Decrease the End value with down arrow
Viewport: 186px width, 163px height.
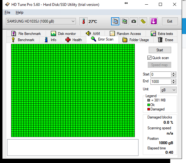(174, 83)
